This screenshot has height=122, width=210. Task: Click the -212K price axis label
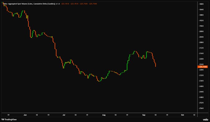(x=201, y=48)
